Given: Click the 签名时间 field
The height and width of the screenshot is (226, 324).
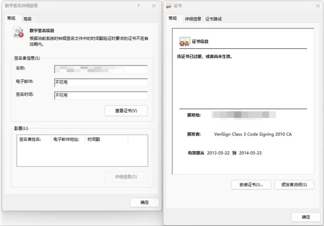Looking at the screenshot, I should [x=100, y=95].
